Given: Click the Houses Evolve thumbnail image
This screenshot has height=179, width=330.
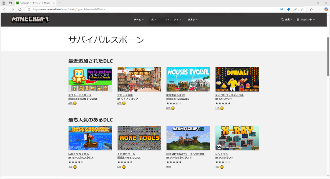Looking at the screenshot, I should tap(188, 79).
